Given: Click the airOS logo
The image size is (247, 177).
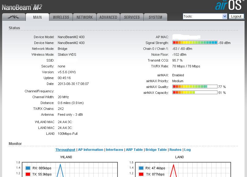Looking at the screenshot, I should point(229,6).
